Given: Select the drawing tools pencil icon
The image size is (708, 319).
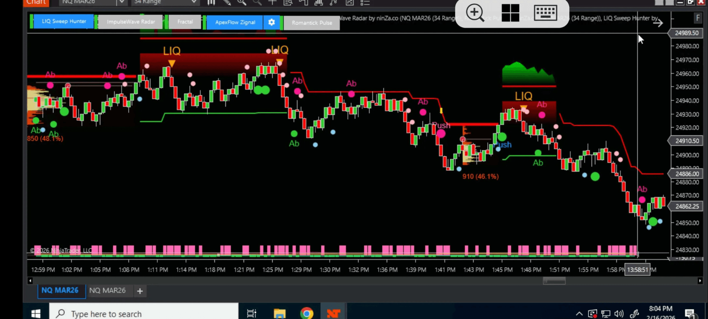Looking at the screenshot, I should click(227, 3).
